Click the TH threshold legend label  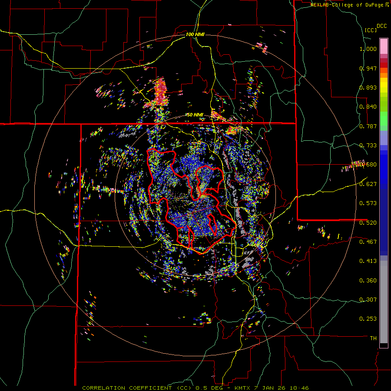click(x=373, y=338)
